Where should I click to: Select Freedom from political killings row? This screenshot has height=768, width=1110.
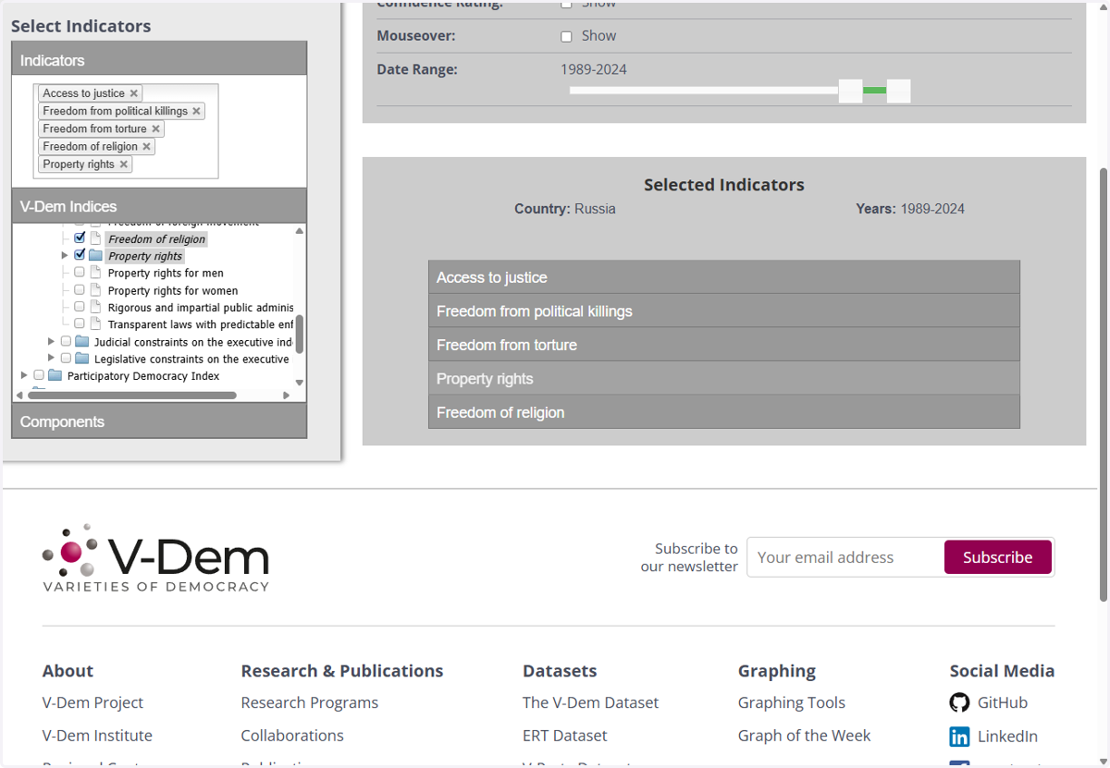click(x=724, y=311)
